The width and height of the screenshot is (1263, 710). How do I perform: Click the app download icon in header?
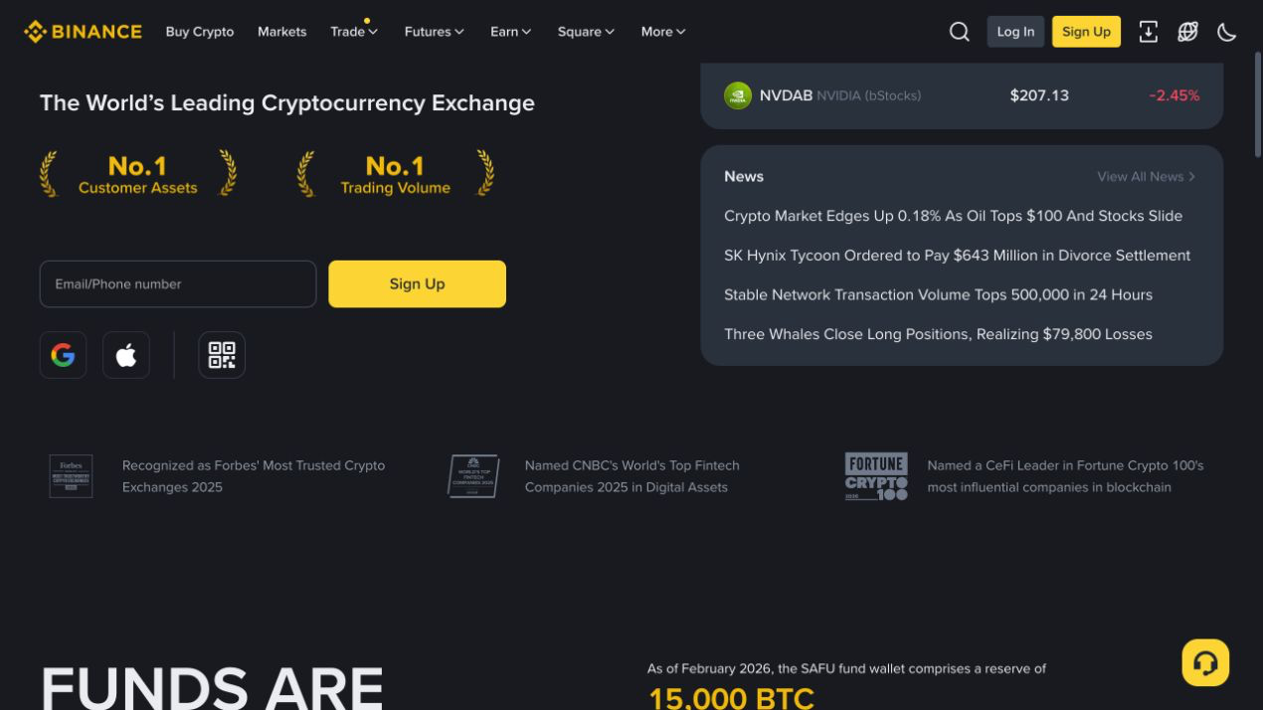click(1148, 32)
